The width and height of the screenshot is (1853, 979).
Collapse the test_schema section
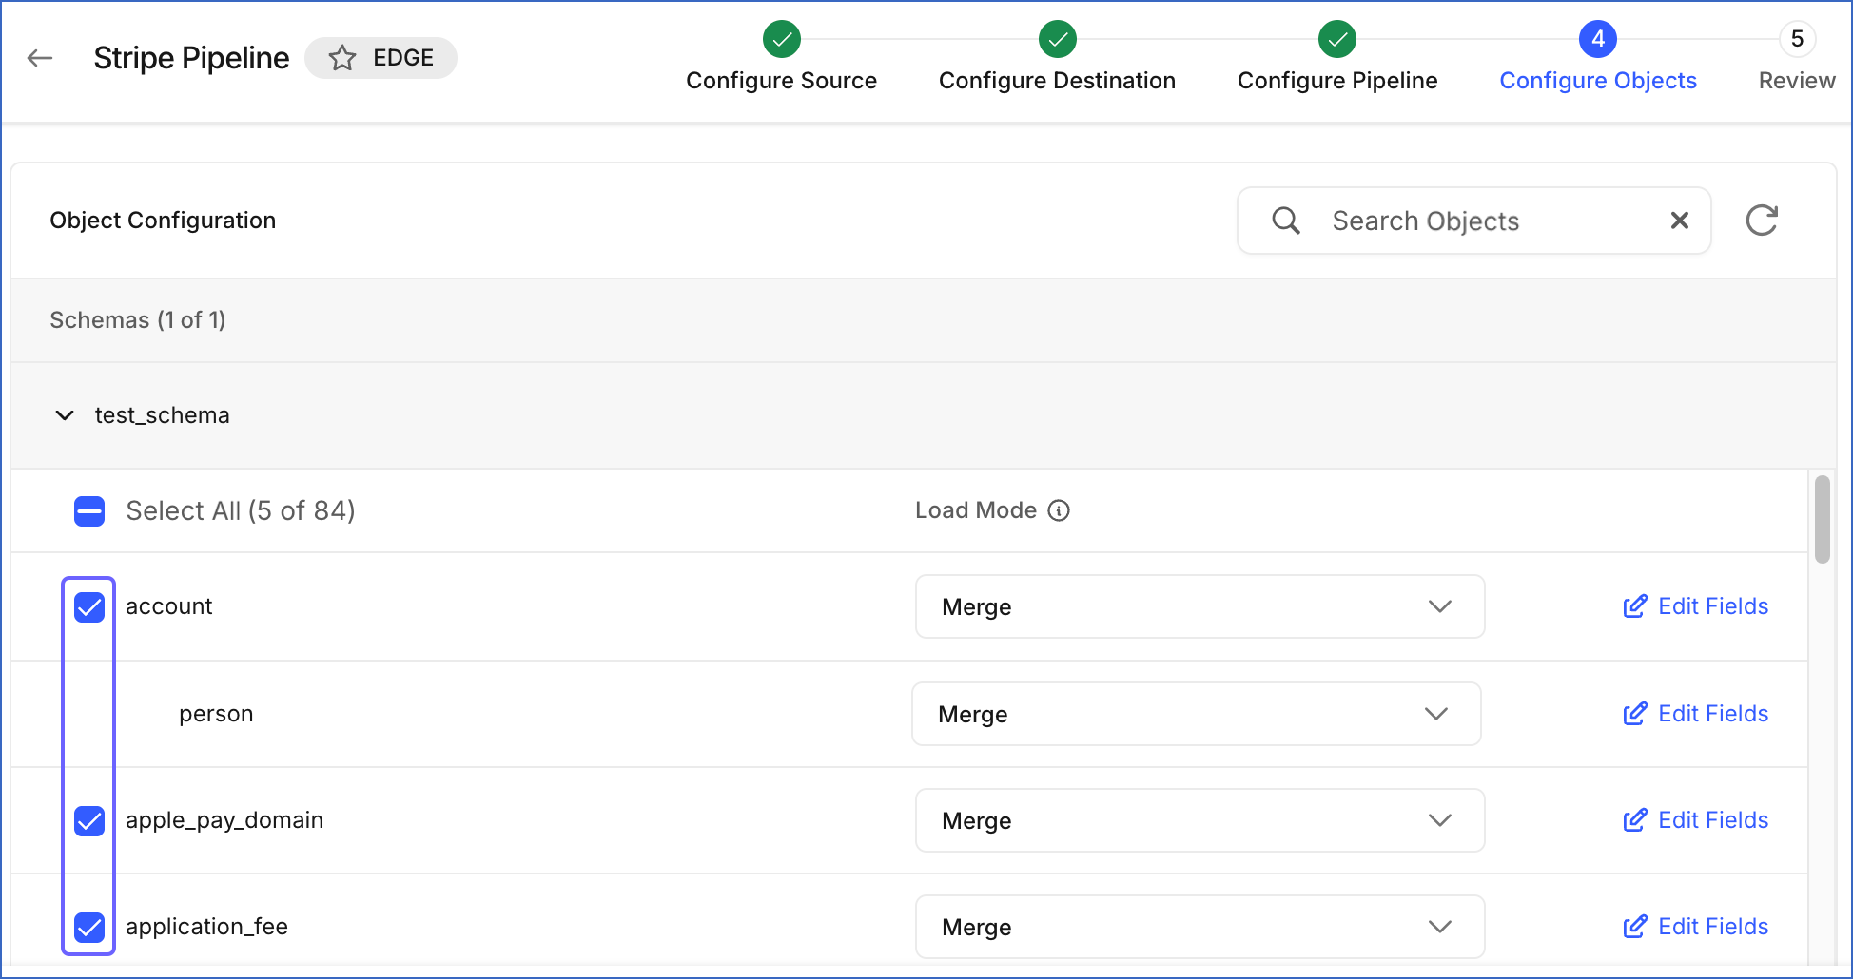click(x=65, y=415)
